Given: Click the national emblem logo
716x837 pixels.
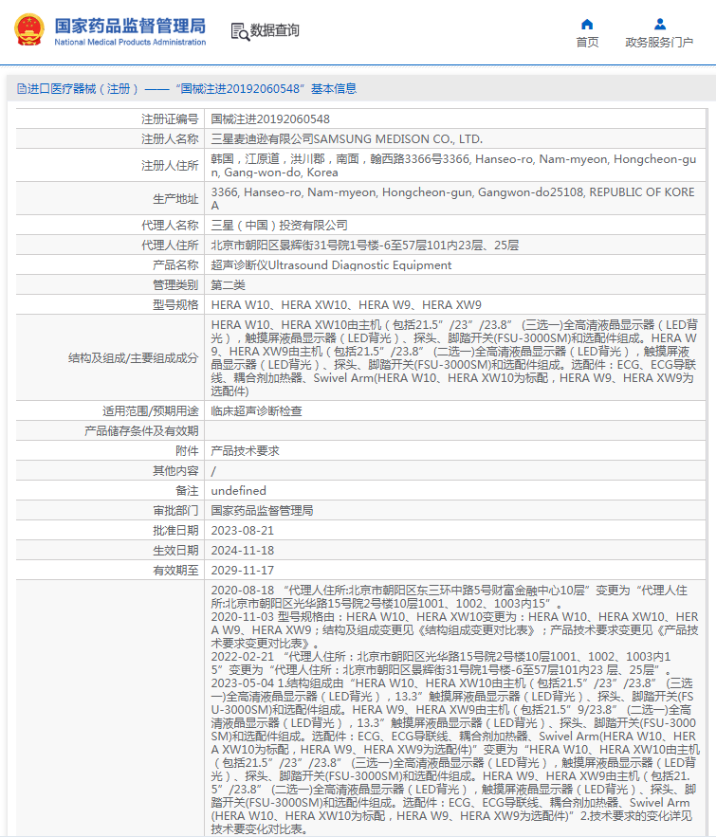Looking at the screenshot, I should click(29, 30).
